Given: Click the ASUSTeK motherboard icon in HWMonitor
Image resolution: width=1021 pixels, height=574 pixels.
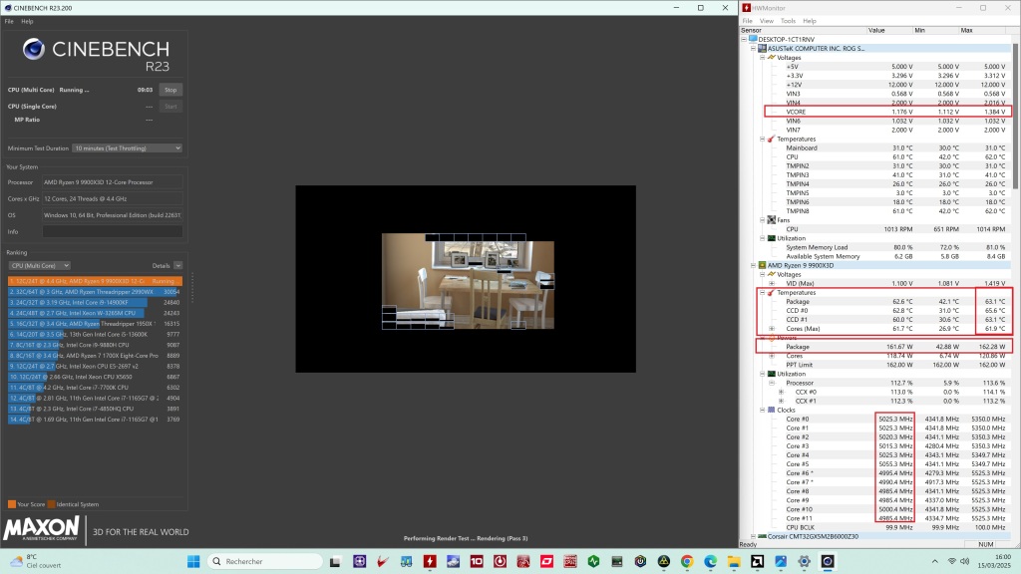Looking at the screenshot, I should (762, 48).
